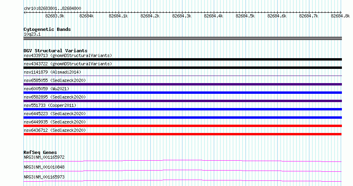Select the purple bar below nsv6582895
Image resolution: width=353 pixels, height=186 pixels.
pos(182,101)
